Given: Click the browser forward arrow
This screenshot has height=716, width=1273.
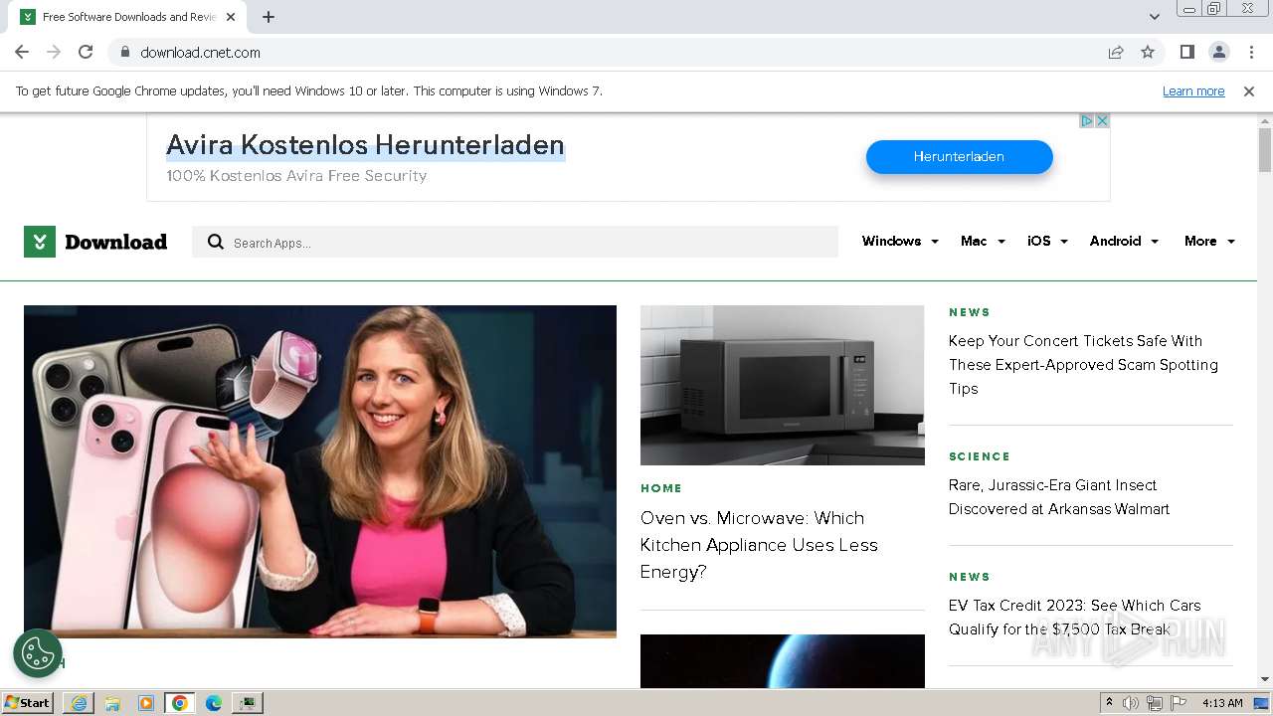Looking at the screenshot, I should coord(54,52).
